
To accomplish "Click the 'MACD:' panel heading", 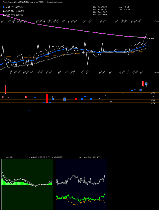I will pyautogui.click(x=10, y=157).
